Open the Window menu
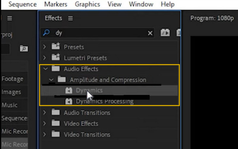The width and height of the screenshot is (238, 149). coord(141,4)
